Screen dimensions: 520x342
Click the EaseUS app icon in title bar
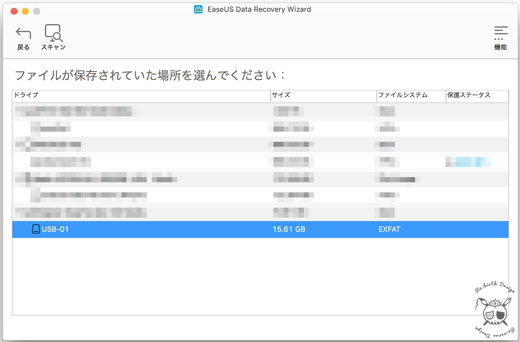(198, 10)
